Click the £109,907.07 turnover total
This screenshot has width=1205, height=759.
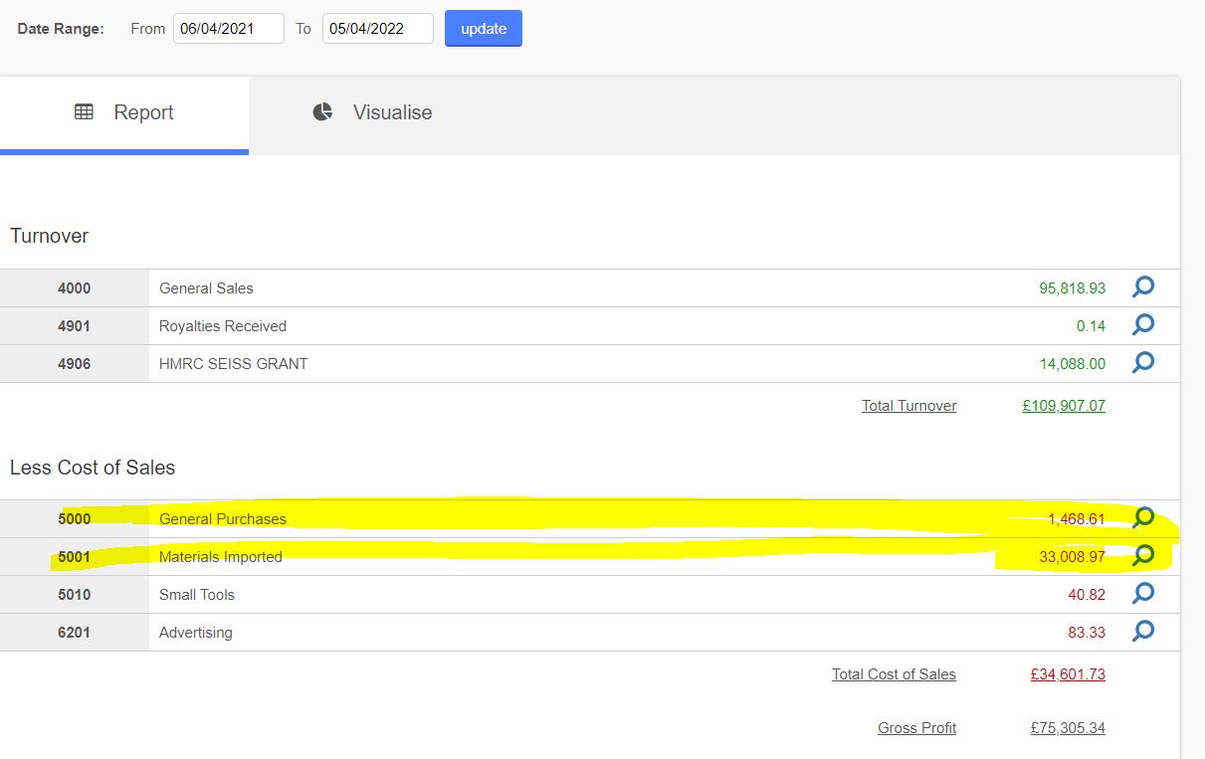pyautogui.click(x=1064, y=406)
